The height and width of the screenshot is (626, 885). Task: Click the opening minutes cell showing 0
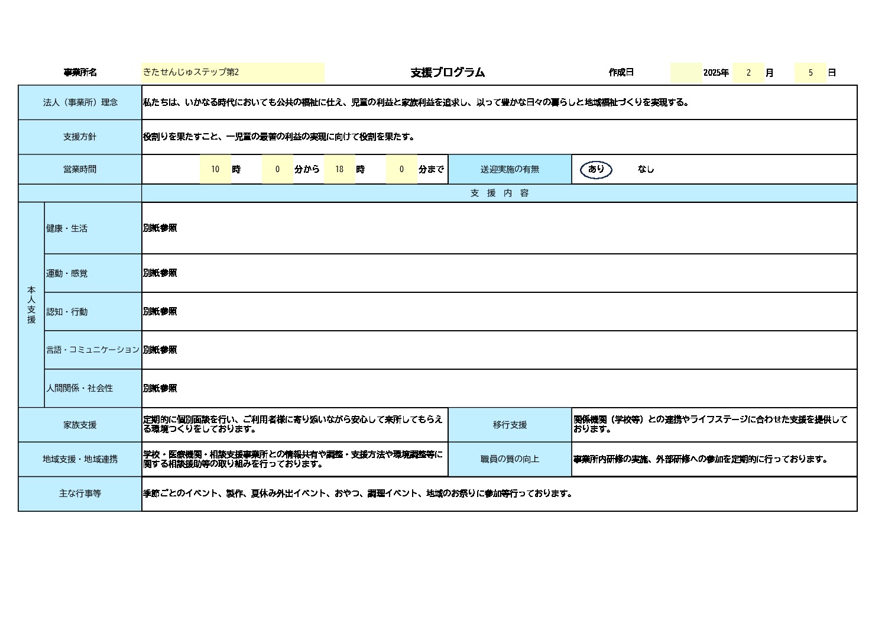point(276,169)
